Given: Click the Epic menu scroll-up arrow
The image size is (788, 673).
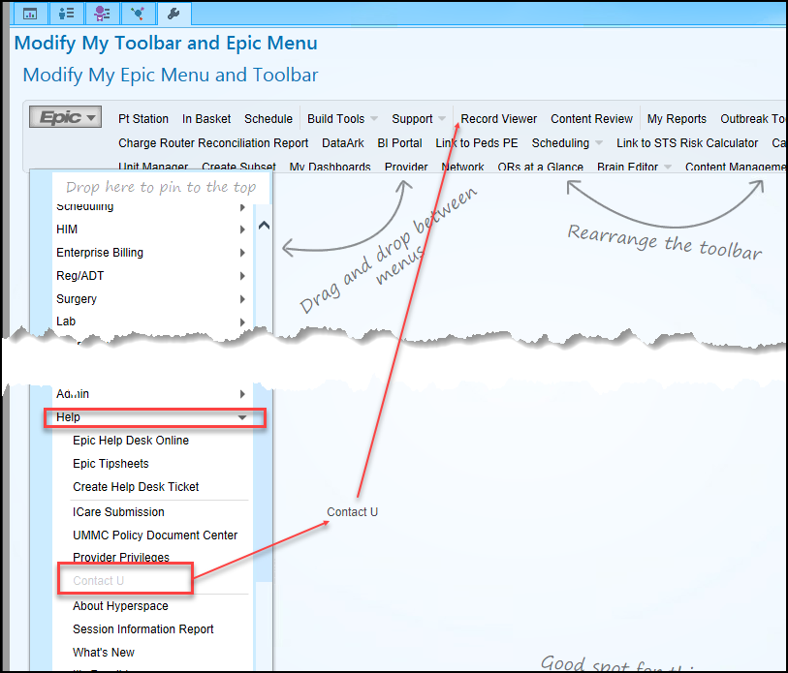Looking at the screenshot, I should tap(264, 226).
